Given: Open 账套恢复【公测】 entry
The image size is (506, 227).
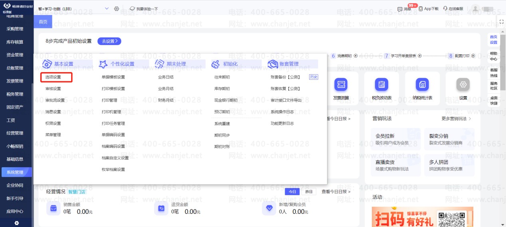Looking at the screenshot, I should click(x=286, y=89).
